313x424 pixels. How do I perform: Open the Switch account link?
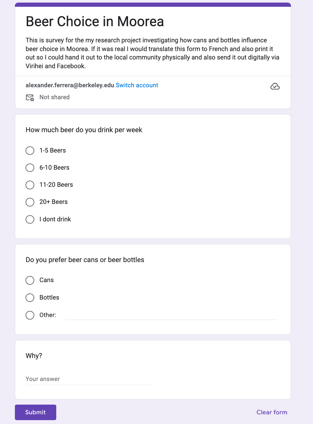[x=137, y=85]
